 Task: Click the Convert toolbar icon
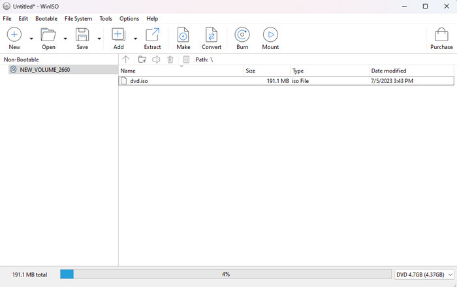point(212,35)
